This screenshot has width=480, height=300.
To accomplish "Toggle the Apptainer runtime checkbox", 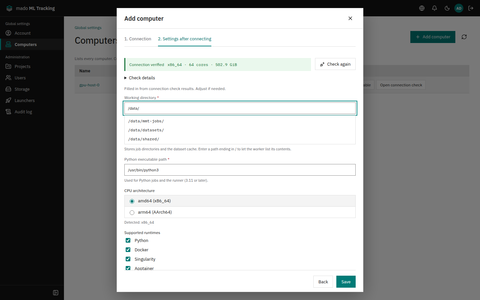I will point(128,268).
